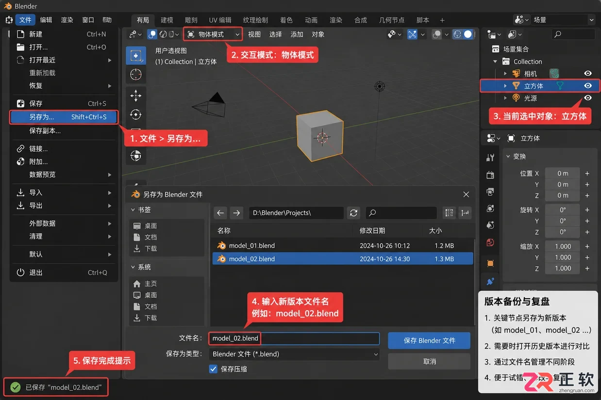601x400 pixels.
Task: Select the Move tool in viewport toolbar
Action: [136, 96]
